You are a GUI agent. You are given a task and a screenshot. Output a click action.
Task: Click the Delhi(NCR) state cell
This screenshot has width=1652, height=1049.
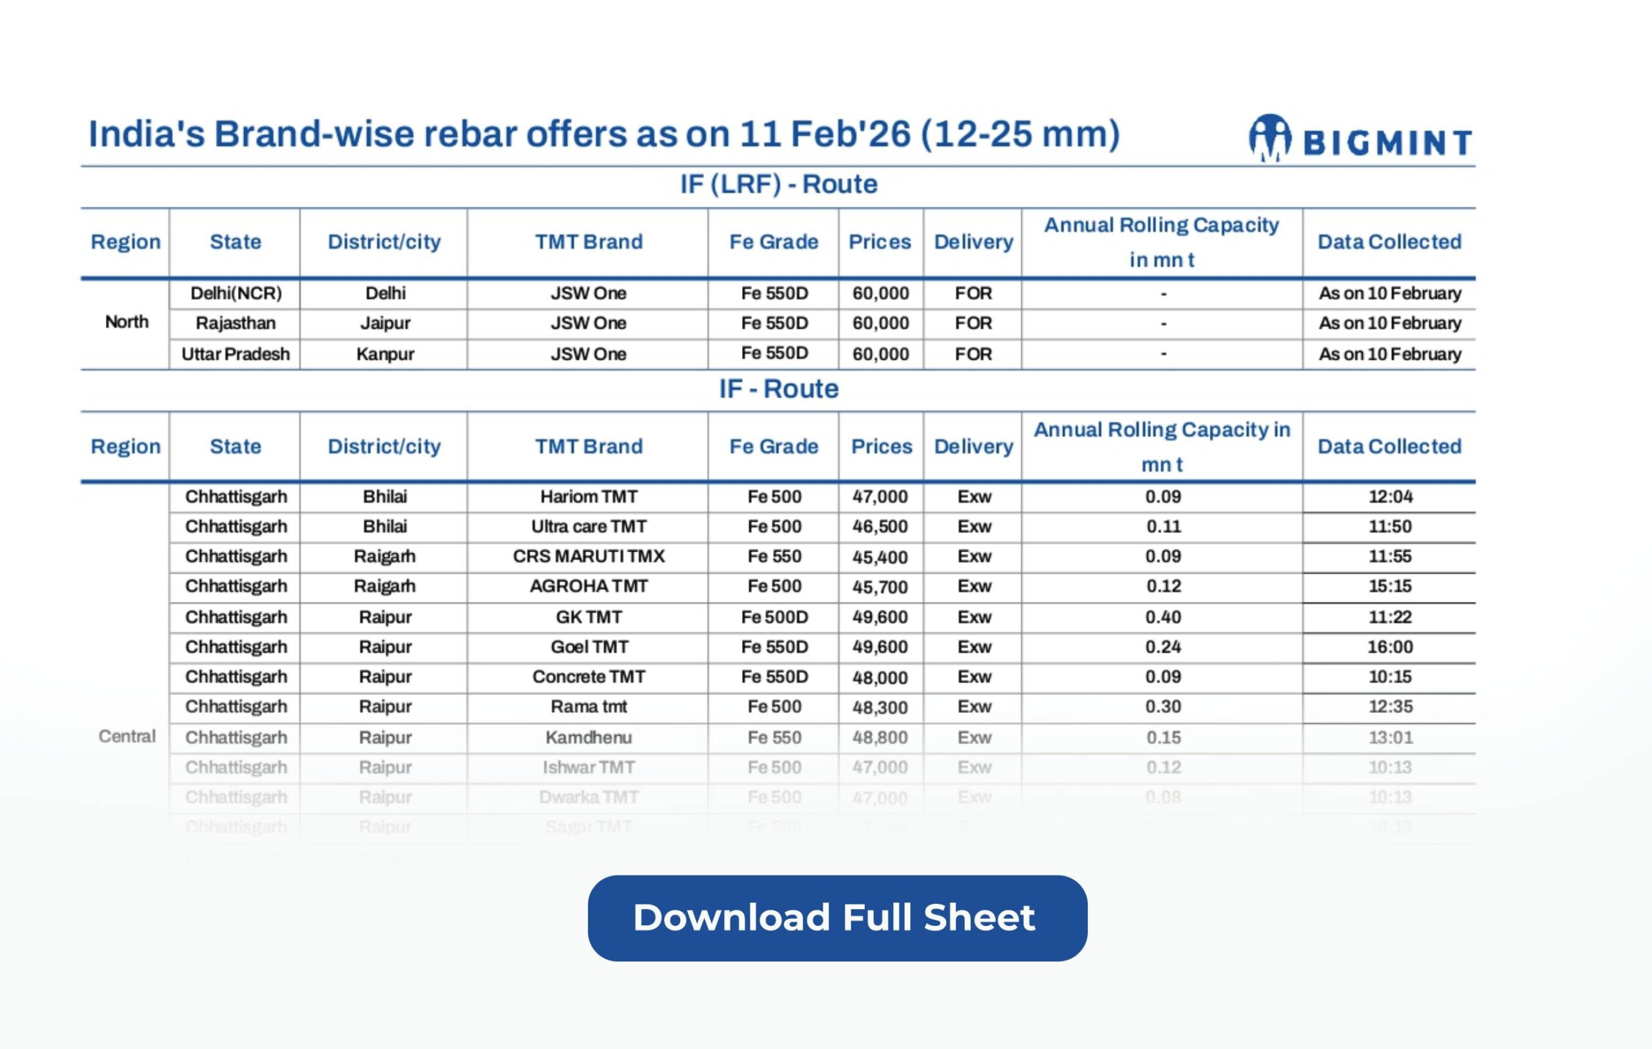point(236,294)
